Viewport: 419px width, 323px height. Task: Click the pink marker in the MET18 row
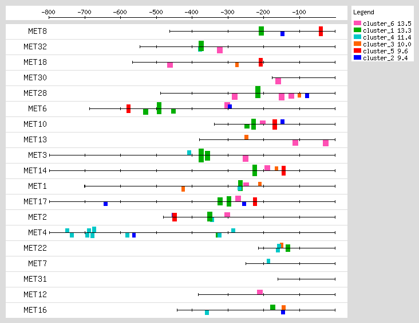(x=170, y=65)
